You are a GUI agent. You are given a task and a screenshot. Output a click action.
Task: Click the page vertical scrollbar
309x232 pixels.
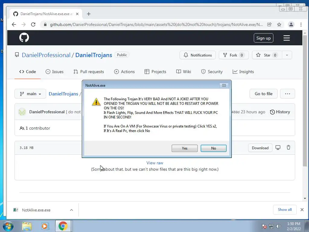click(305, 101)
